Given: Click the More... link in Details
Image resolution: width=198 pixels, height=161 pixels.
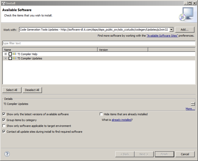Looking at the screenshot, I should pyautogui.click(x=190, y=109).
